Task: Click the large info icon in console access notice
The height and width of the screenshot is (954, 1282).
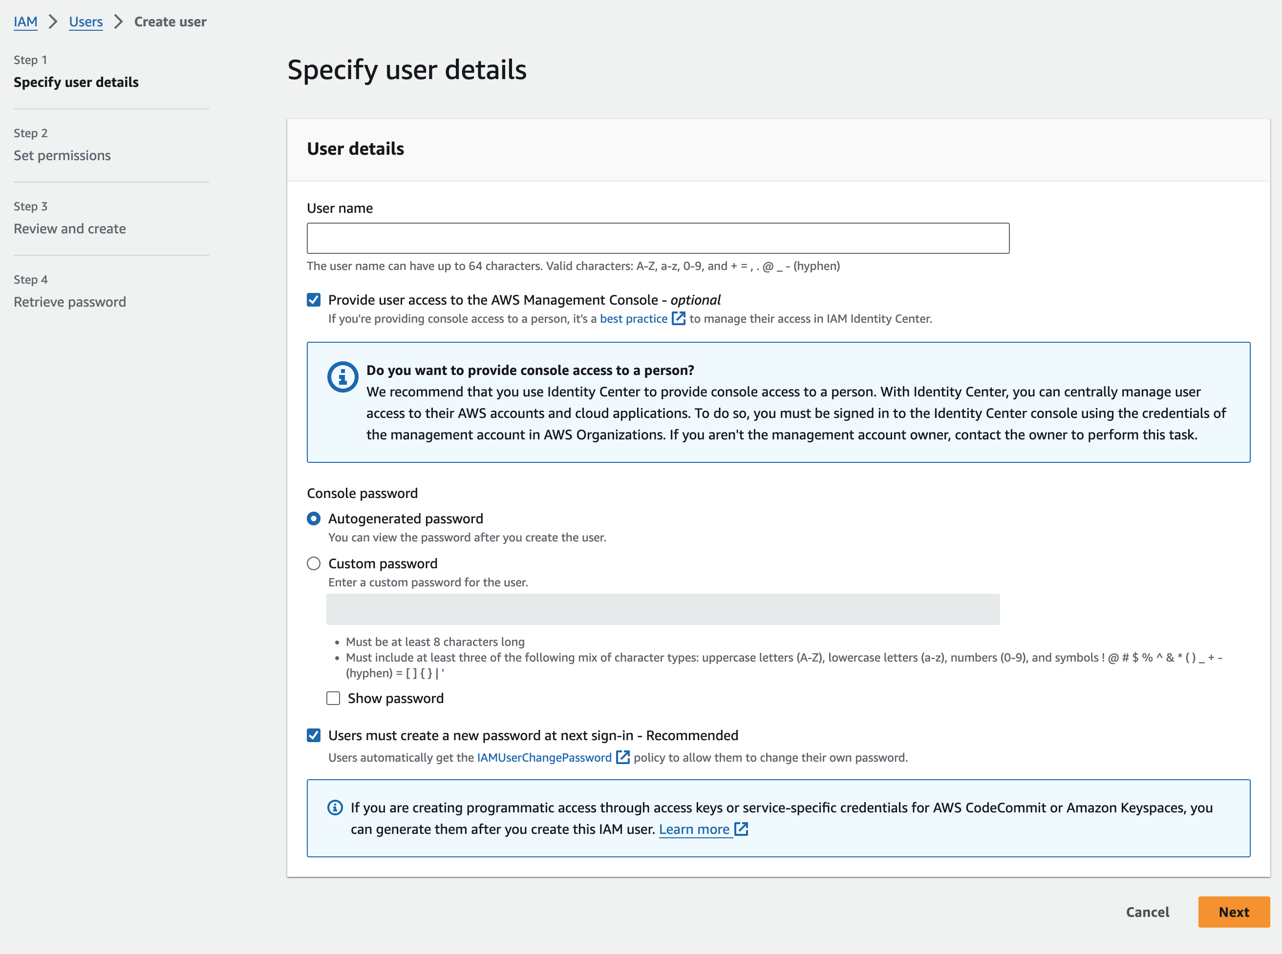Action: [342, 377]
